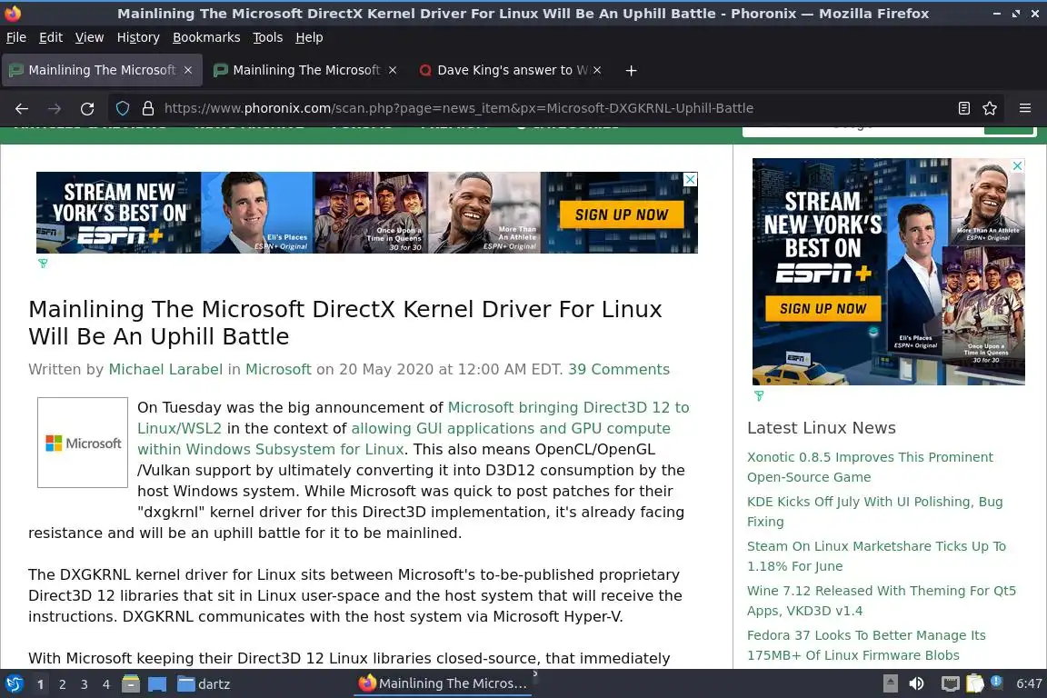The image size is (1047, 698).
Task: Open Xonotic 0.8.5 Improves news link
Action: click(870, 467)
